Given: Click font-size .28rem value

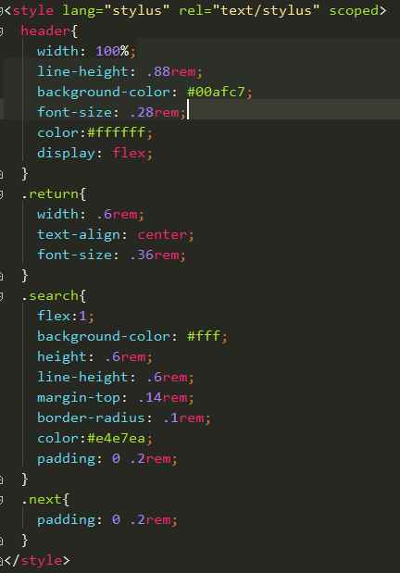Looking at the screenshot, I should click(x=155, y=112).
